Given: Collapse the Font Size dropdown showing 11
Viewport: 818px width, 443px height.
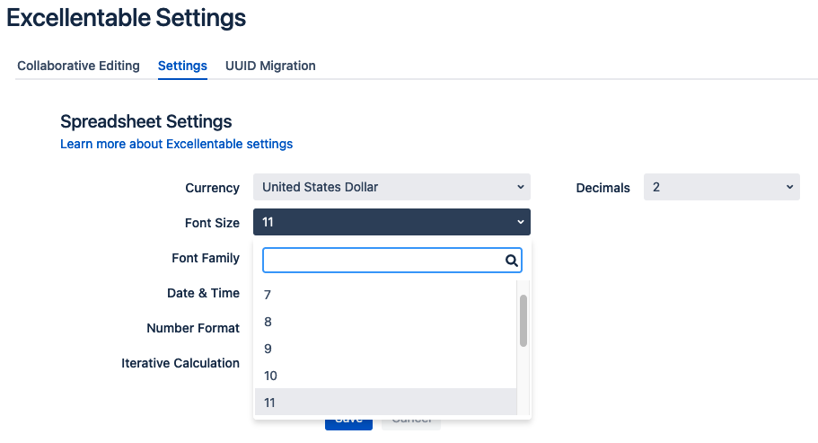Looking at the screenshot, I should click(391, 222).
